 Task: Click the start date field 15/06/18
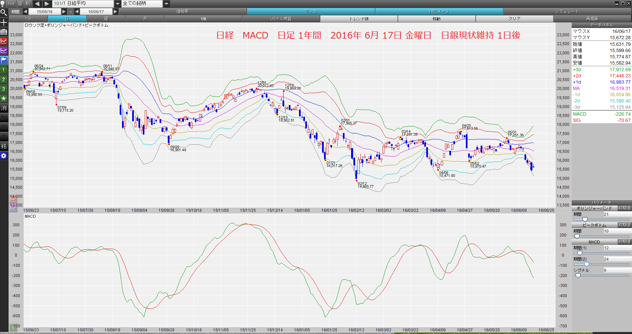pyautogui.click(x=45, y=12)
